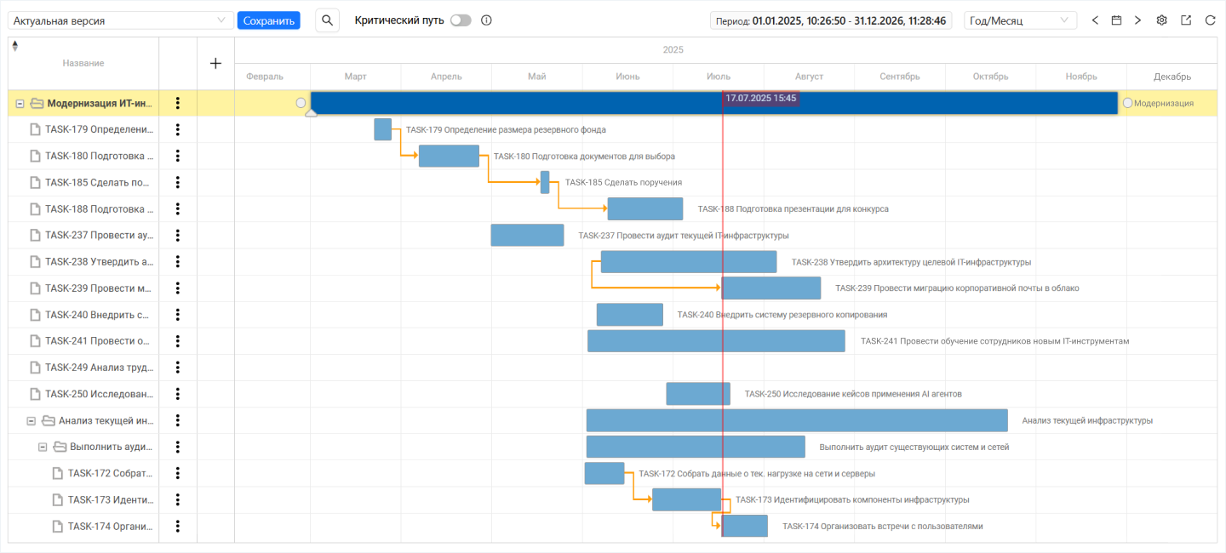
Task: Refresh the Gantt chart
Action: 1210,20
